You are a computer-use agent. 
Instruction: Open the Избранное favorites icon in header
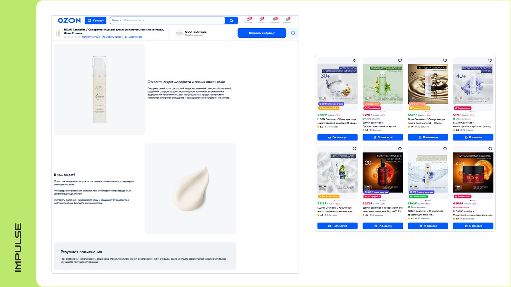tap(274, 20)
